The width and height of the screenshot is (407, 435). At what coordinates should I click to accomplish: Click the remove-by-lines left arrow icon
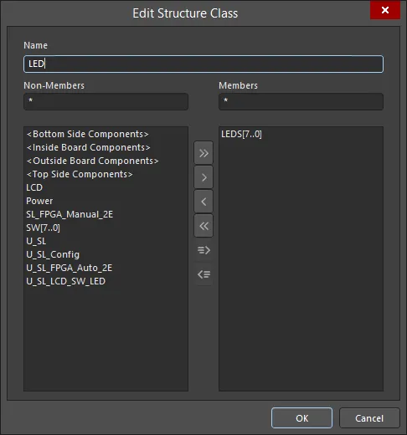[203, 274]
